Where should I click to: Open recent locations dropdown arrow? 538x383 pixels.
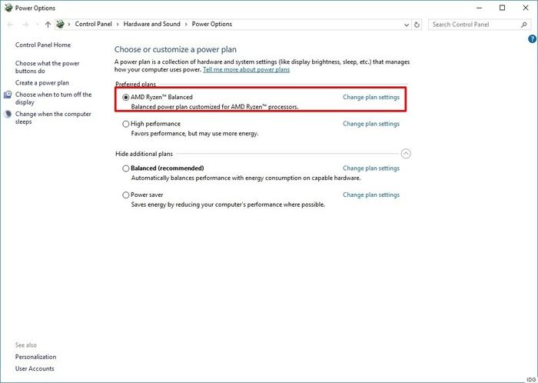(x=37, y=25)
